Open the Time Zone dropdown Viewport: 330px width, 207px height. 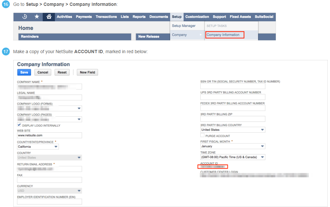point(233,157)
